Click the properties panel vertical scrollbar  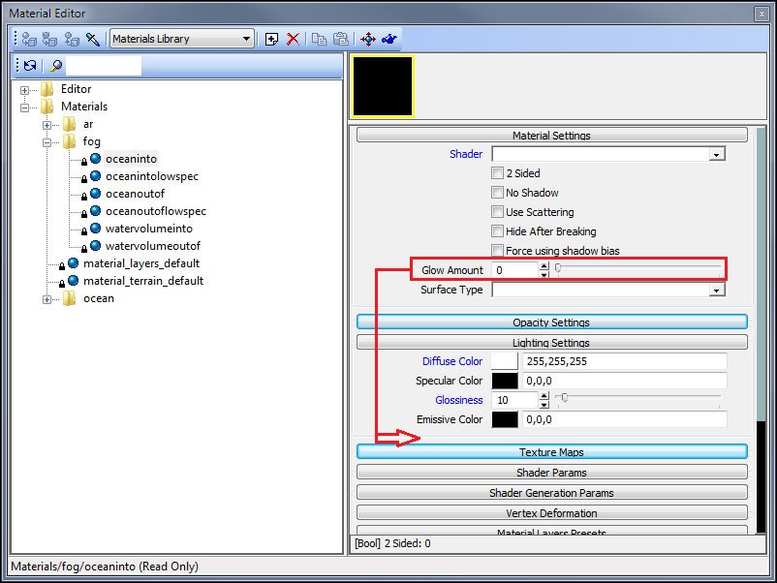tap(761, 330)
